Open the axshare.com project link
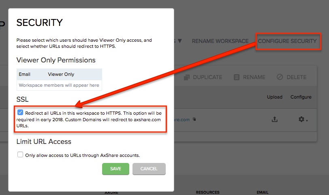This screenshot has height=195, width=329. (x=182, y=120)
